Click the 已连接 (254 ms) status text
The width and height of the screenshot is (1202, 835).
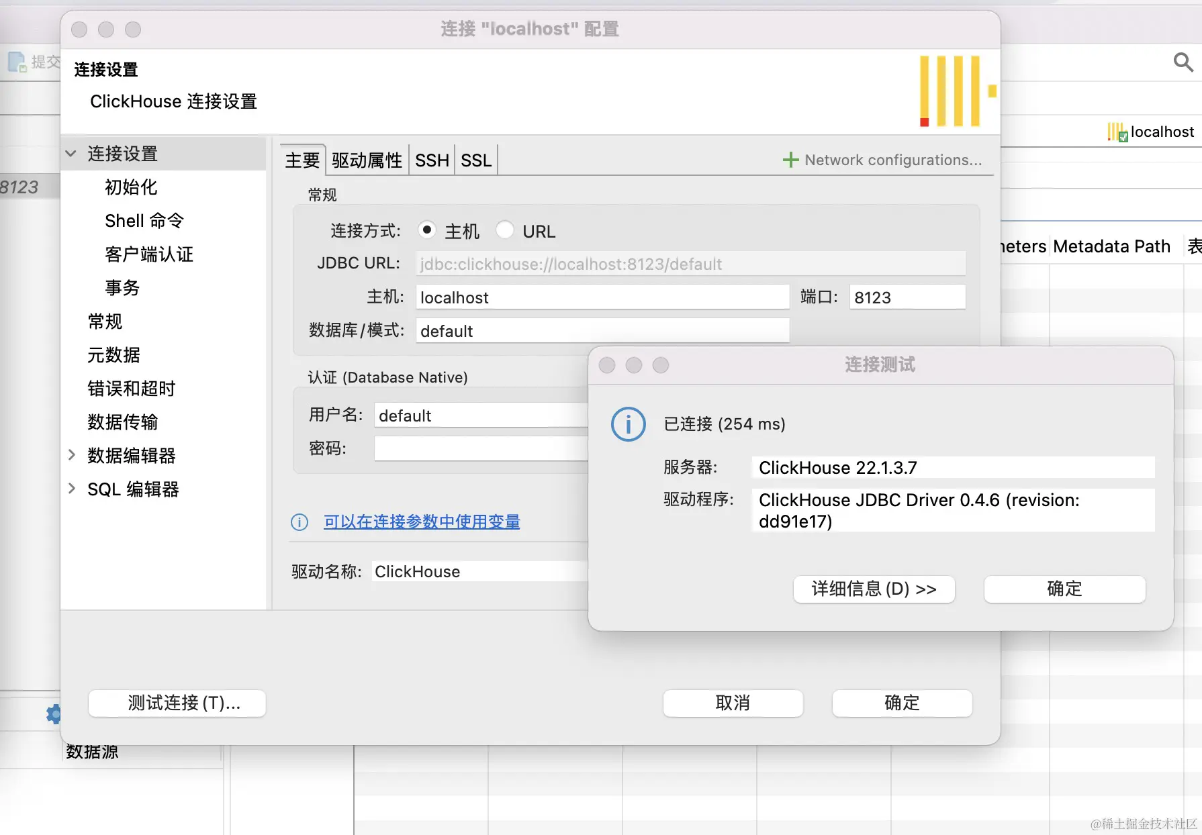click(x=725, y=424)
